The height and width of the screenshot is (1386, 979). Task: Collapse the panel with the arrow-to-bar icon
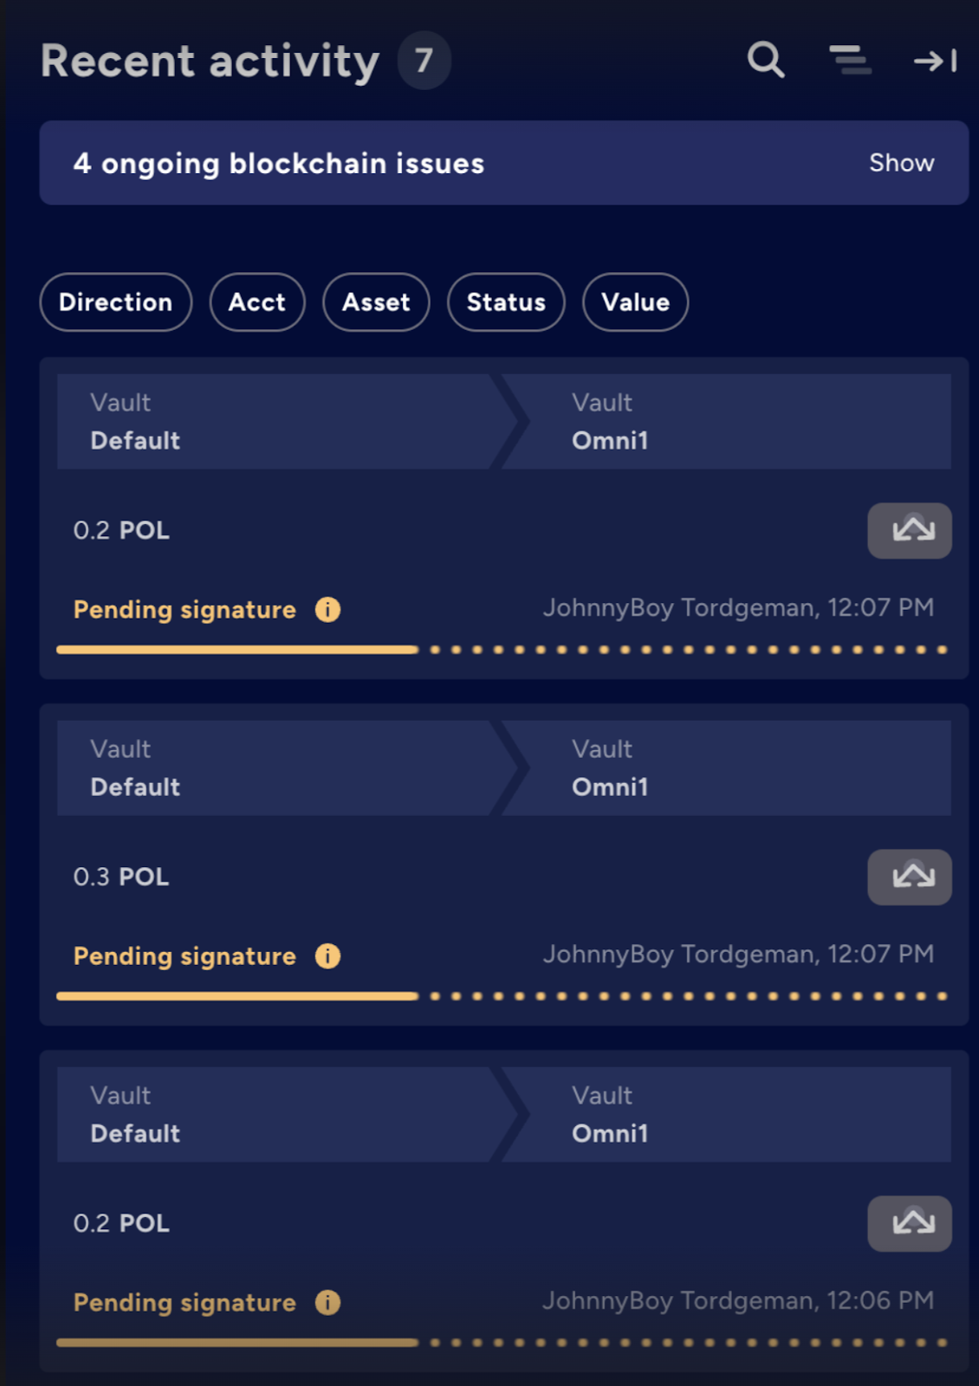tap(936, 61)
